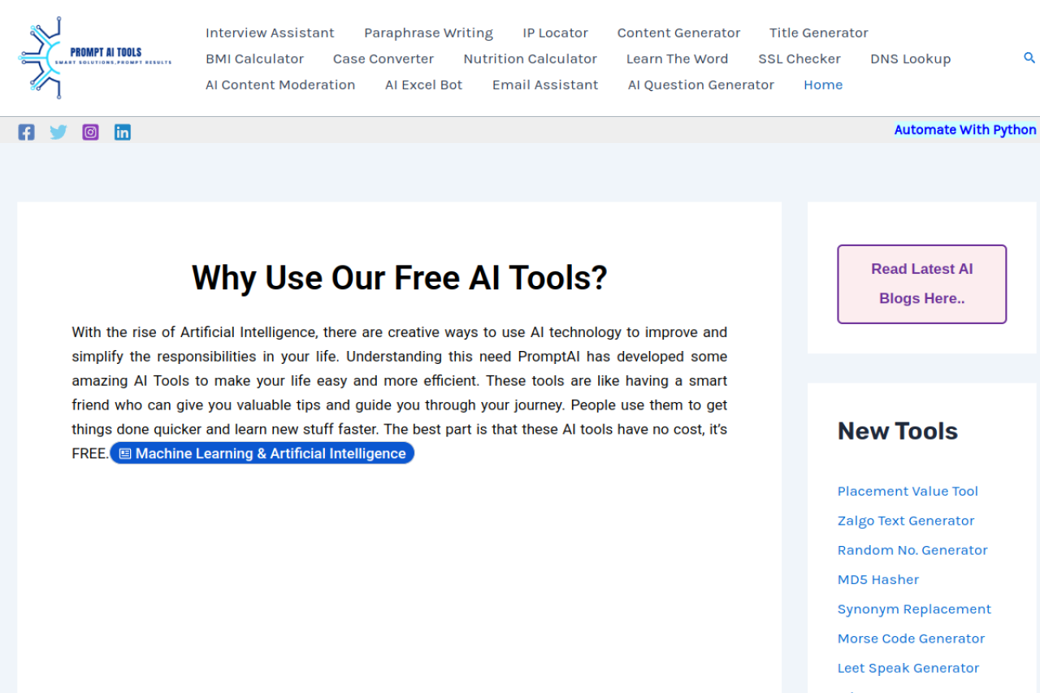Open AI Question Generator menu item
Viewport: 1040px width, 693px height.
click(x=700, y=84)
